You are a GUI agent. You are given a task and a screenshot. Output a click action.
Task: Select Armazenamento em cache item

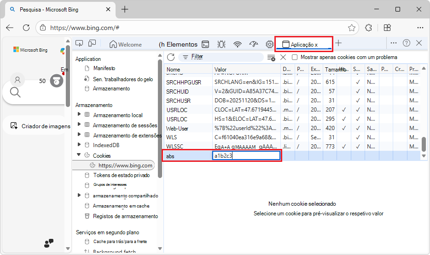tap(121, 206)
